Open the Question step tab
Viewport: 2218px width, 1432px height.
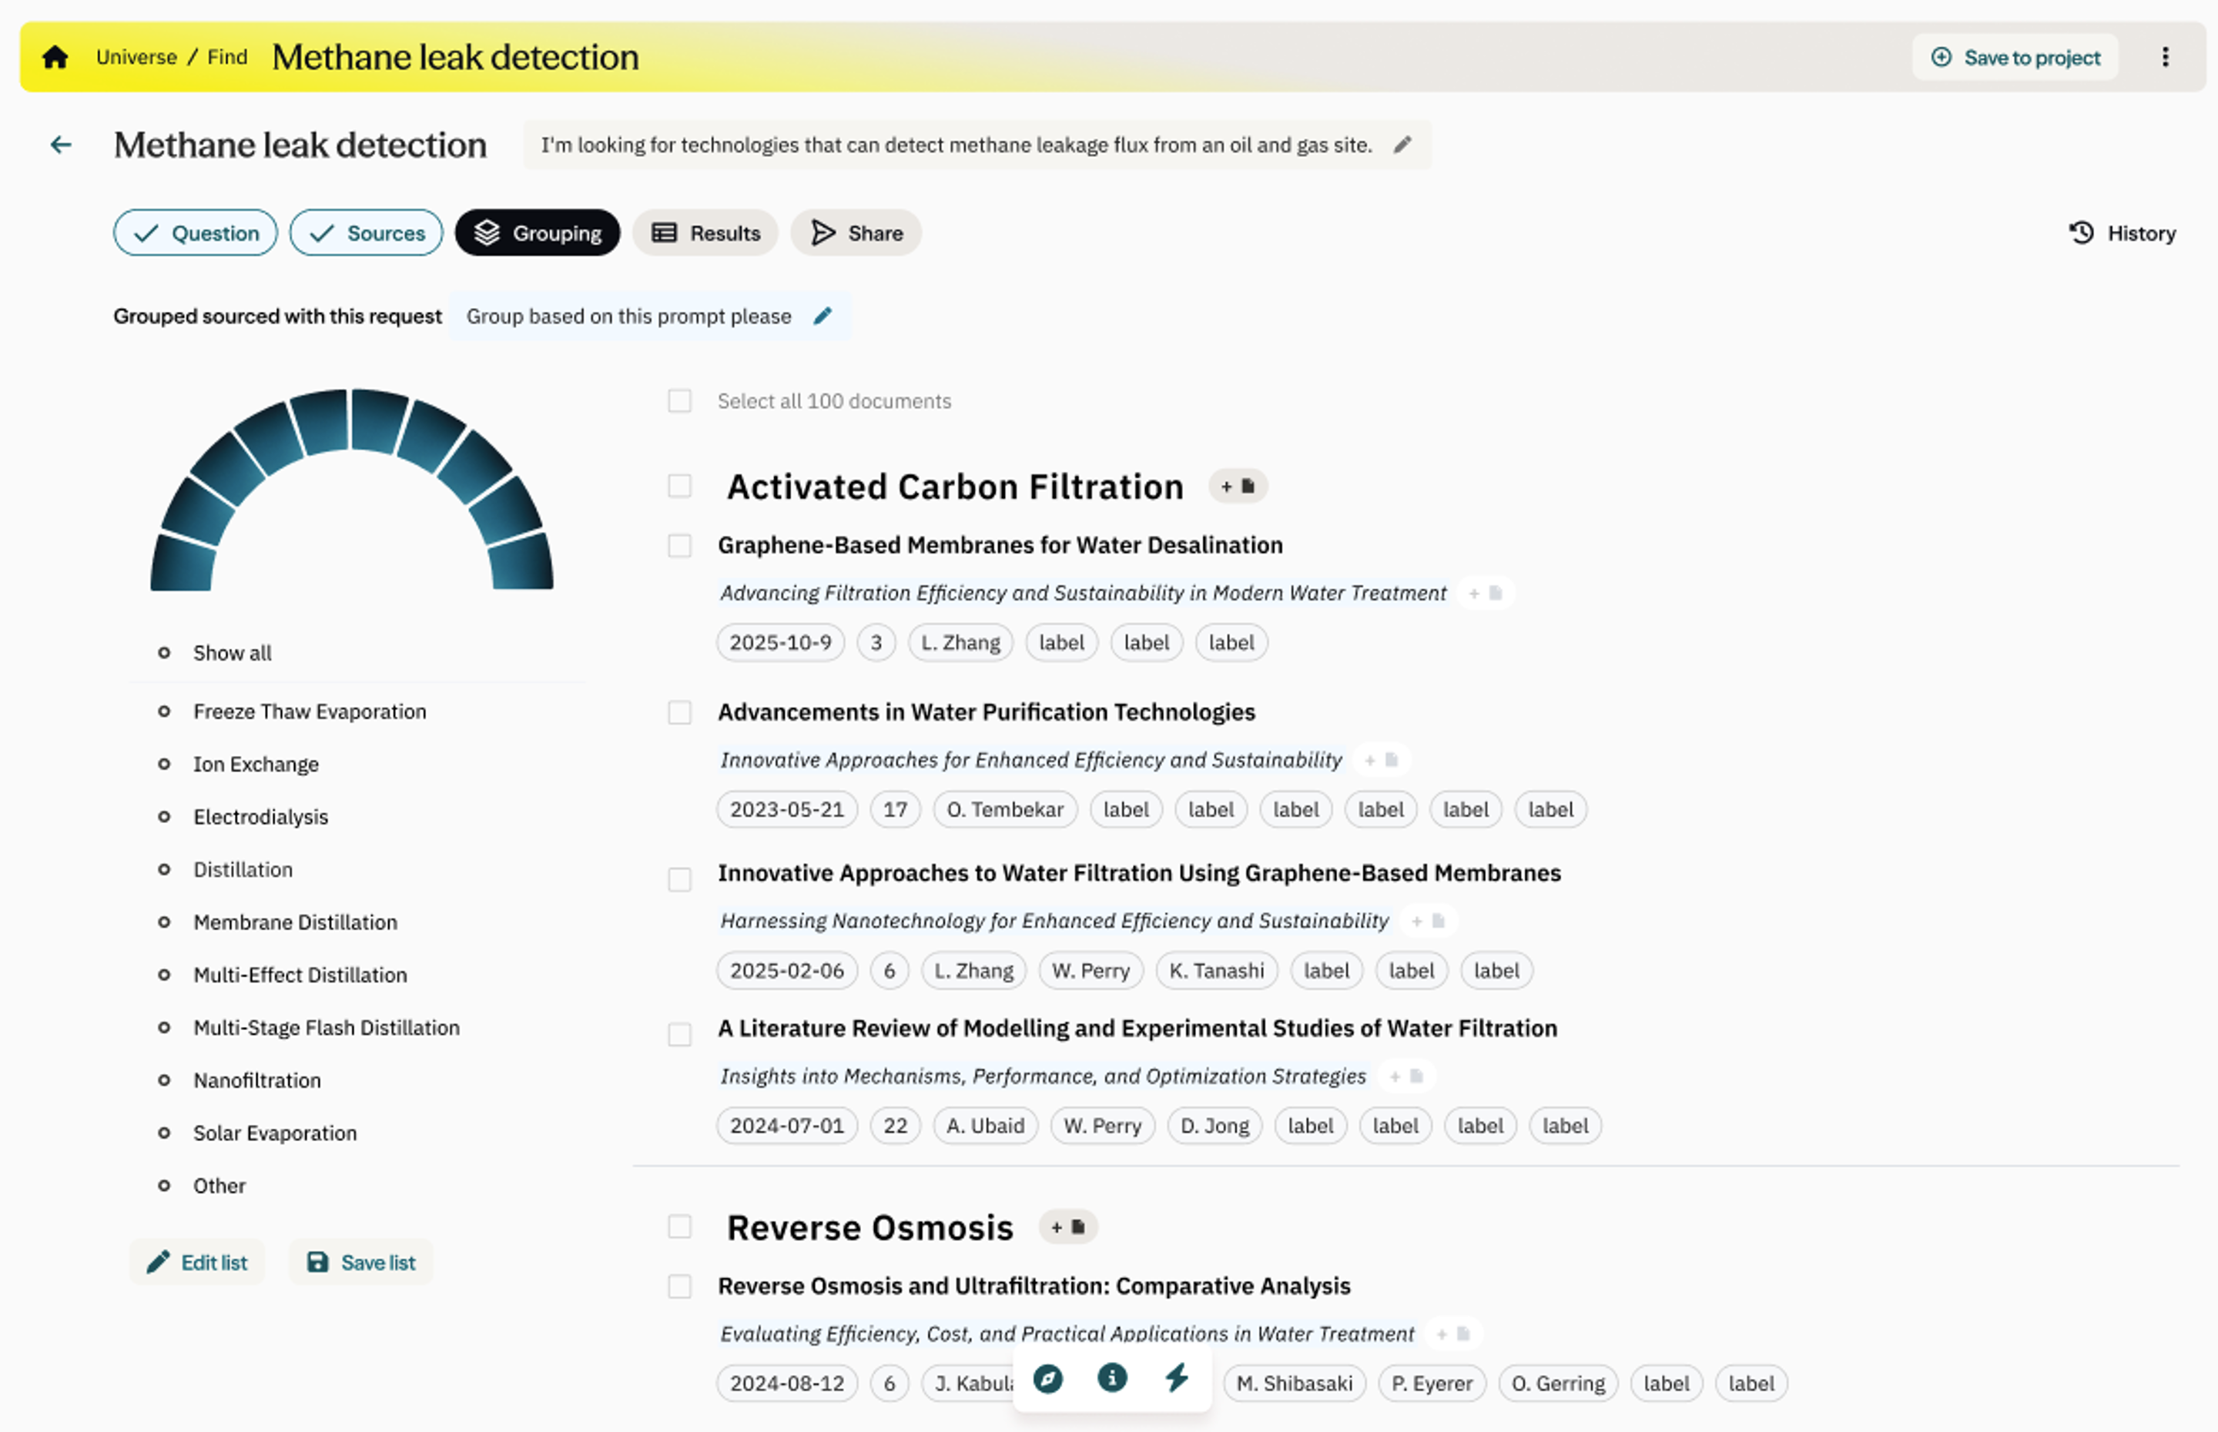[196, 233]
